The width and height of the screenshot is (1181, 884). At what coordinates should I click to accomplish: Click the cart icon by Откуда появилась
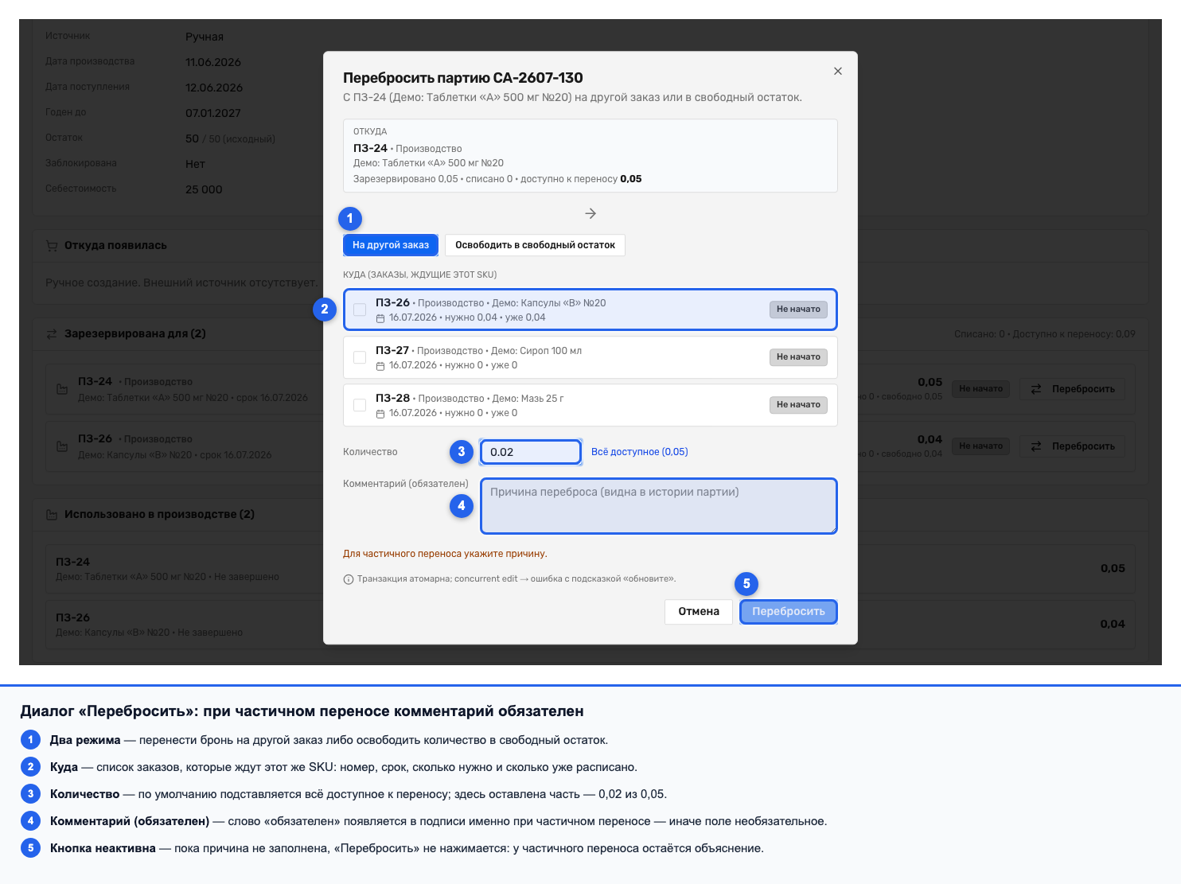point(52,246)
